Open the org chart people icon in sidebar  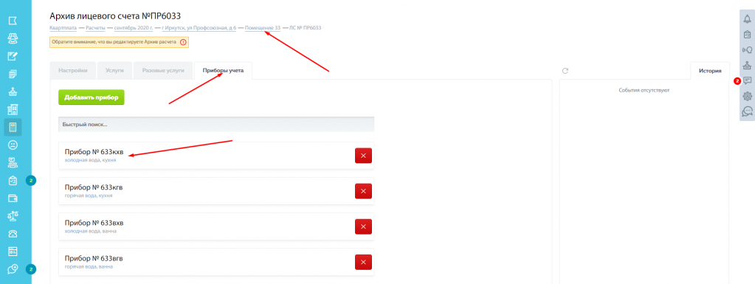tap(13, 163)
